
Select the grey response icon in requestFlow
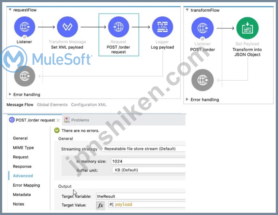point(25,76)
